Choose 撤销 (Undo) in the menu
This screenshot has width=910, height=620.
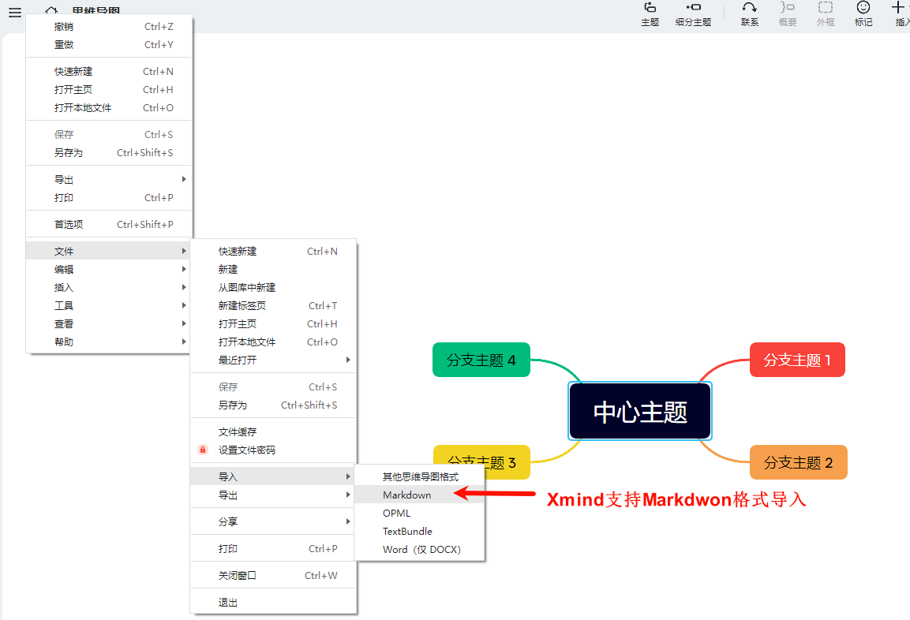pos(109,26)
